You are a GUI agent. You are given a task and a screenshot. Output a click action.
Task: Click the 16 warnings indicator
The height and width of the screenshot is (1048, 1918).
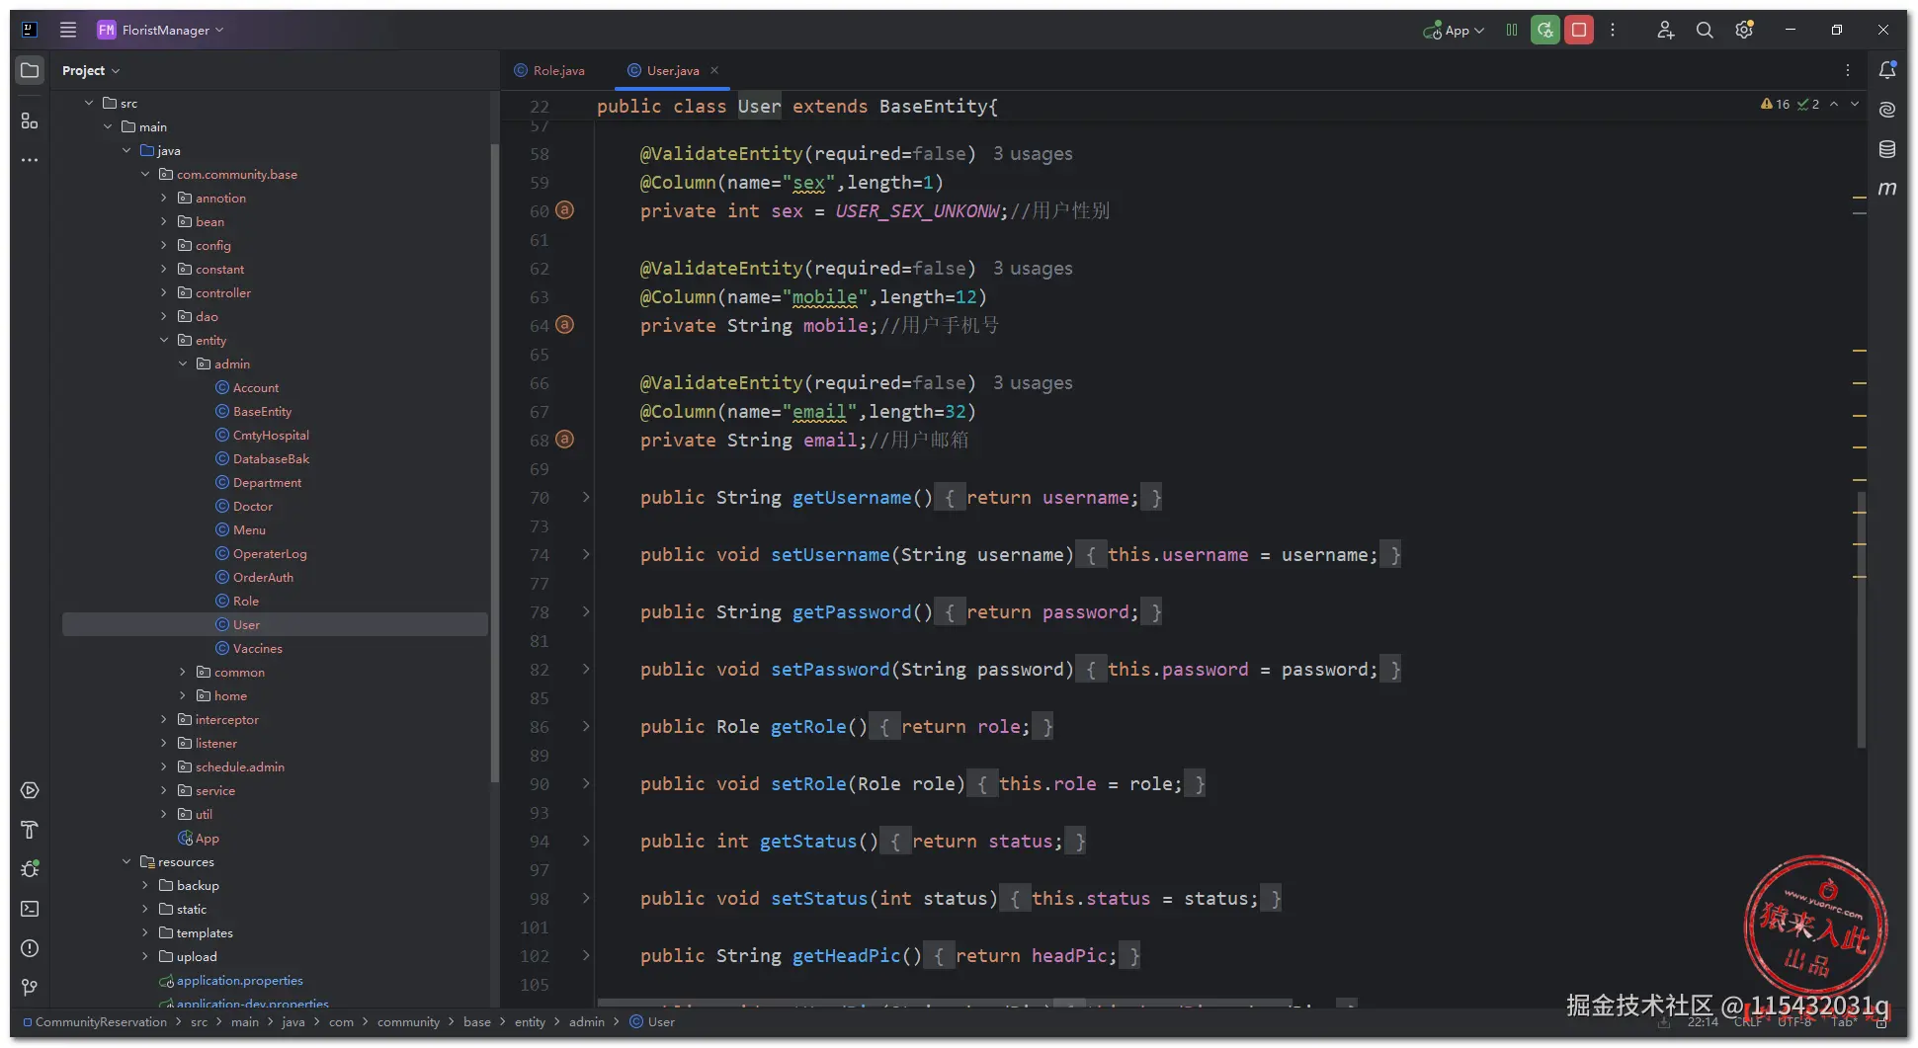pyautogui.click(x=1775, y=104)
